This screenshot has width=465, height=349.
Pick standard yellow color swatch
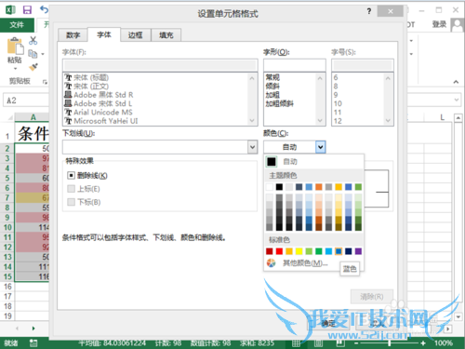[x=299, y=251]
